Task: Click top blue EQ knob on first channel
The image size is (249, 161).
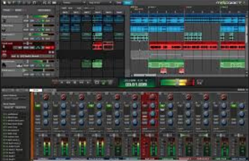Action: tap(46, 106)
